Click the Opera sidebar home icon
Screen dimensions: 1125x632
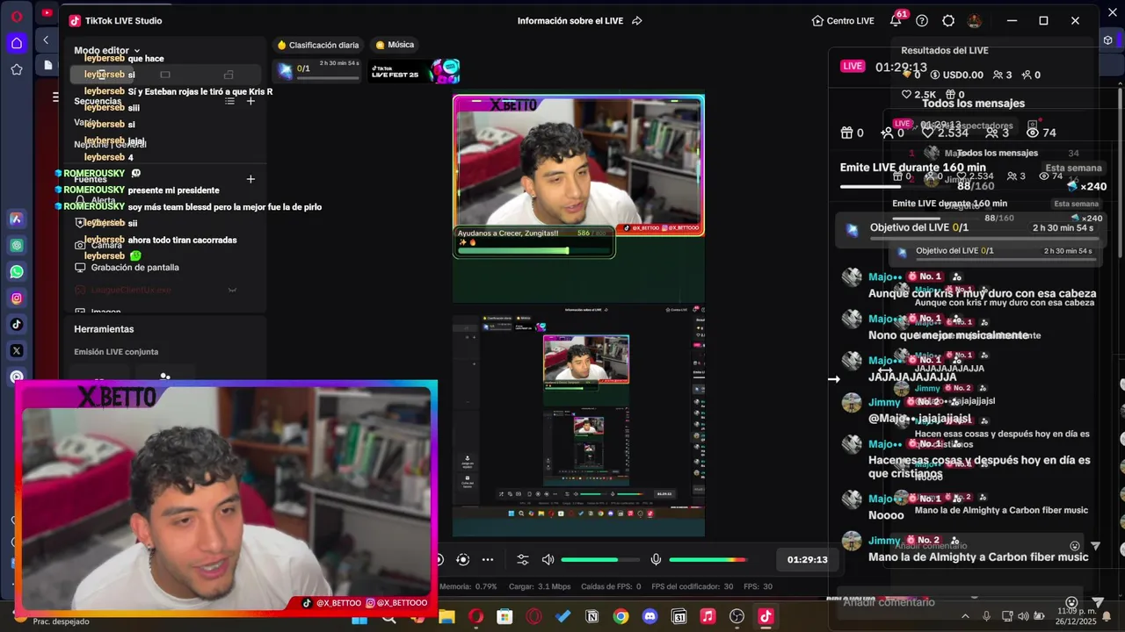coord(17,43)
